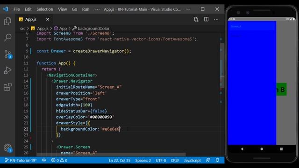The height and width of the screenshot is (168, 299).
Task: Change file encoding UTF-8
Action: click(161, 161)
